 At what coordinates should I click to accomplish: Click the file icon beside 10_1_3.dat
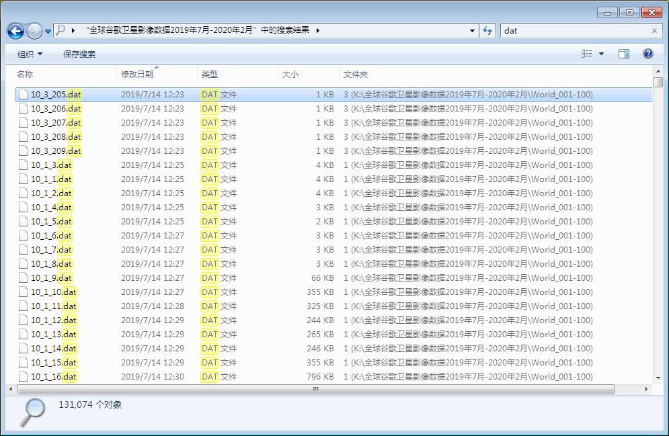[24, 165]
